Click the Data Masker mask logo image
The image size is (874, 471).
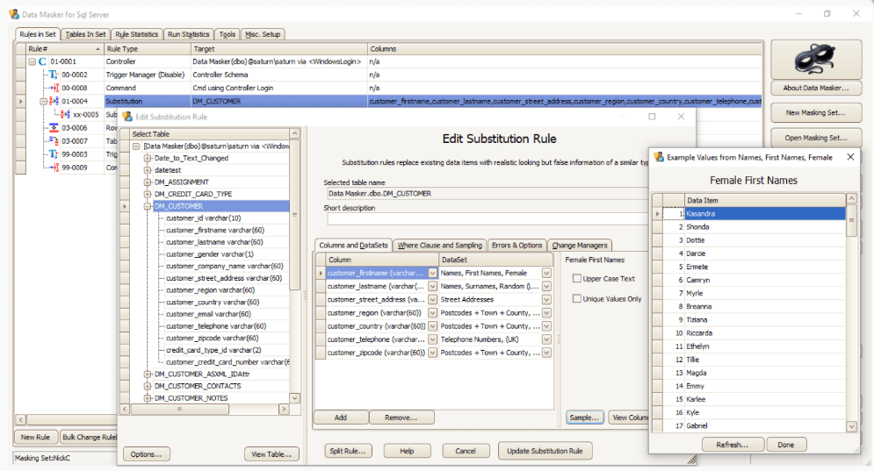(x=815, y=59)
